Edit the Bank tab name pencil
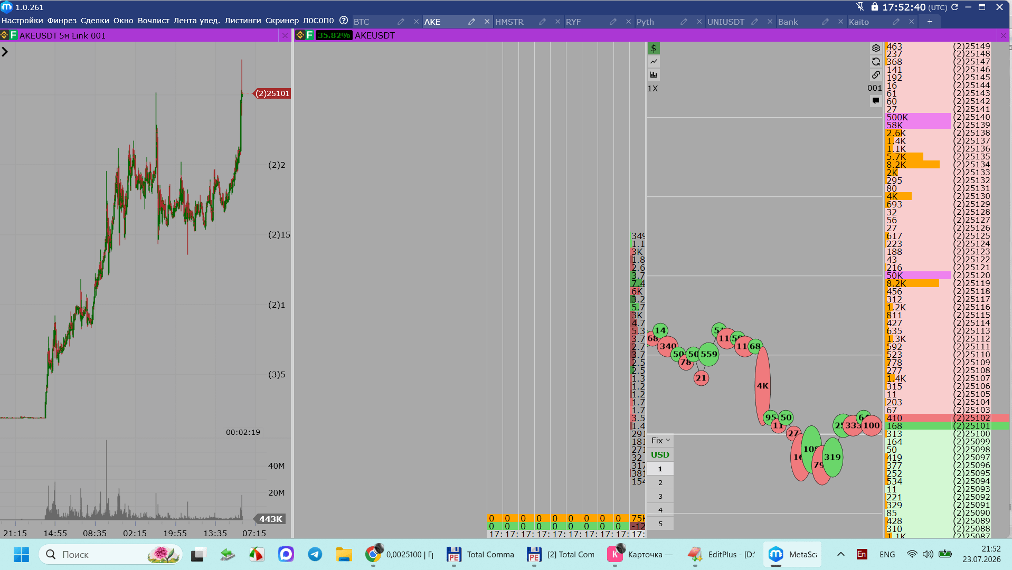The image size is (1012, 570). 825,22
